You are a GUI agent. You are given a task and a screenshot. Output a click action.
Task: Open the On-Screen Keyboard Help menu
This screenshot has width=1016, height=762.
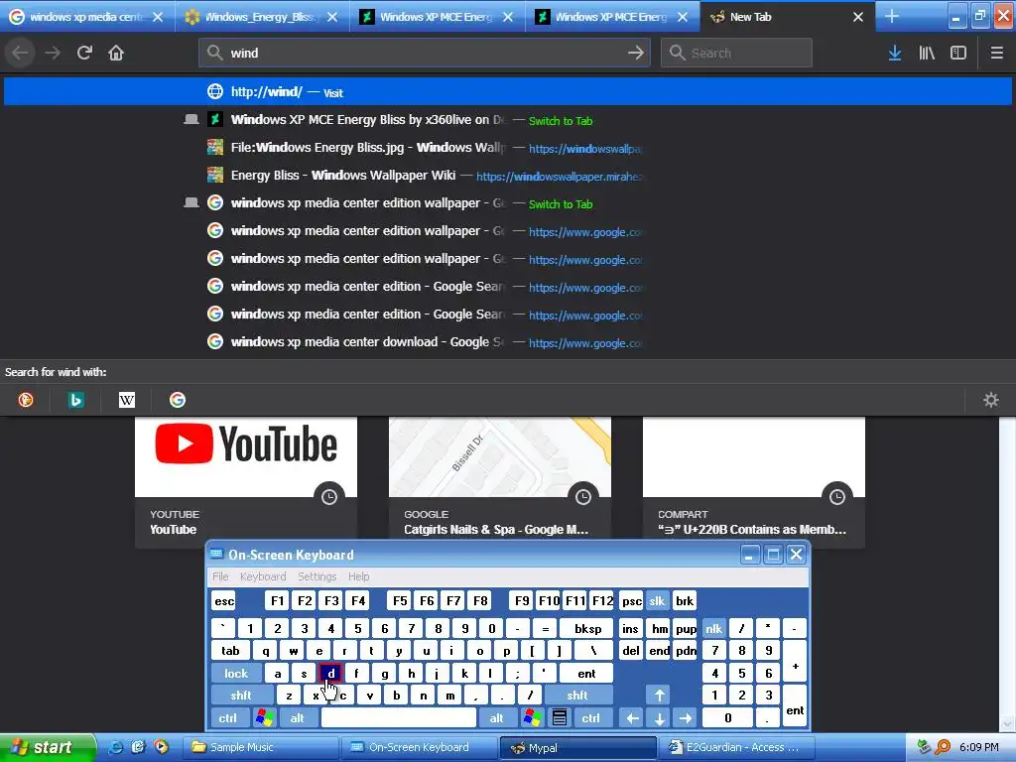click(x=358, y=576)
